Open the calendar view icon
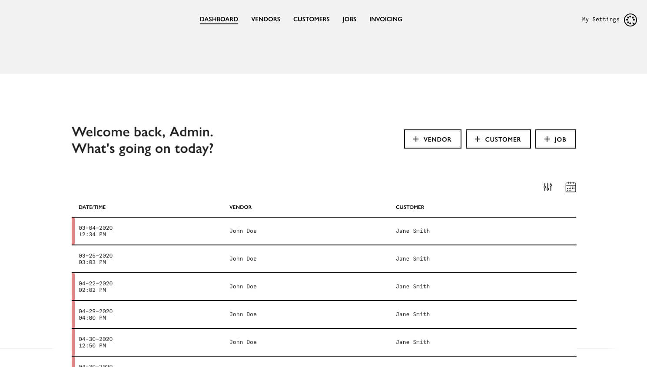Screen dimensions: 647x367 pyautogui.click(x=571, y=187)
